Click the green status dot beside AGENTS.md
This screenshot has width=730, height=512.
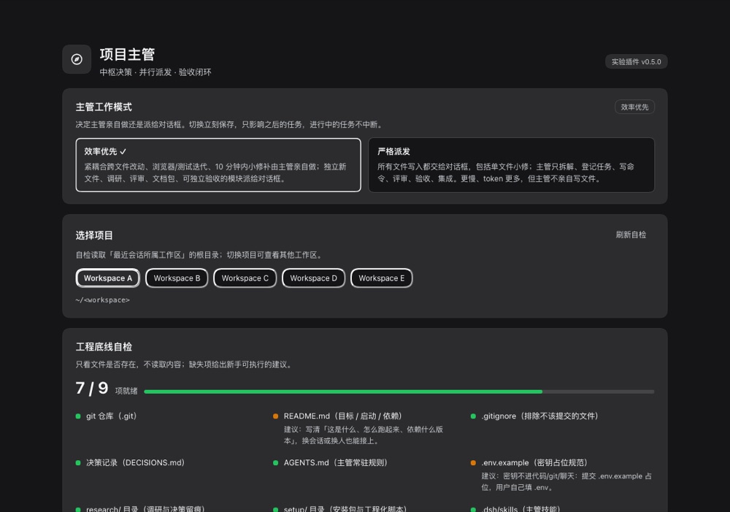click(276, 463)
